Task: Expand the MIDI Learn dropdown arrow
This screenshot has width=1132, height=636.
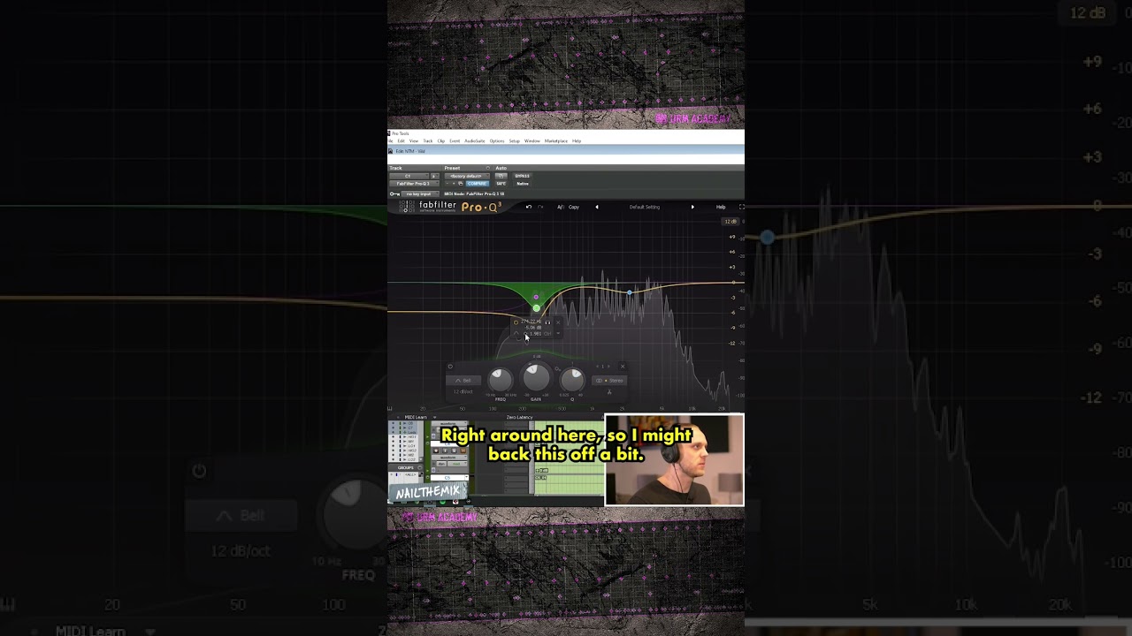Action: coord(434,417)
